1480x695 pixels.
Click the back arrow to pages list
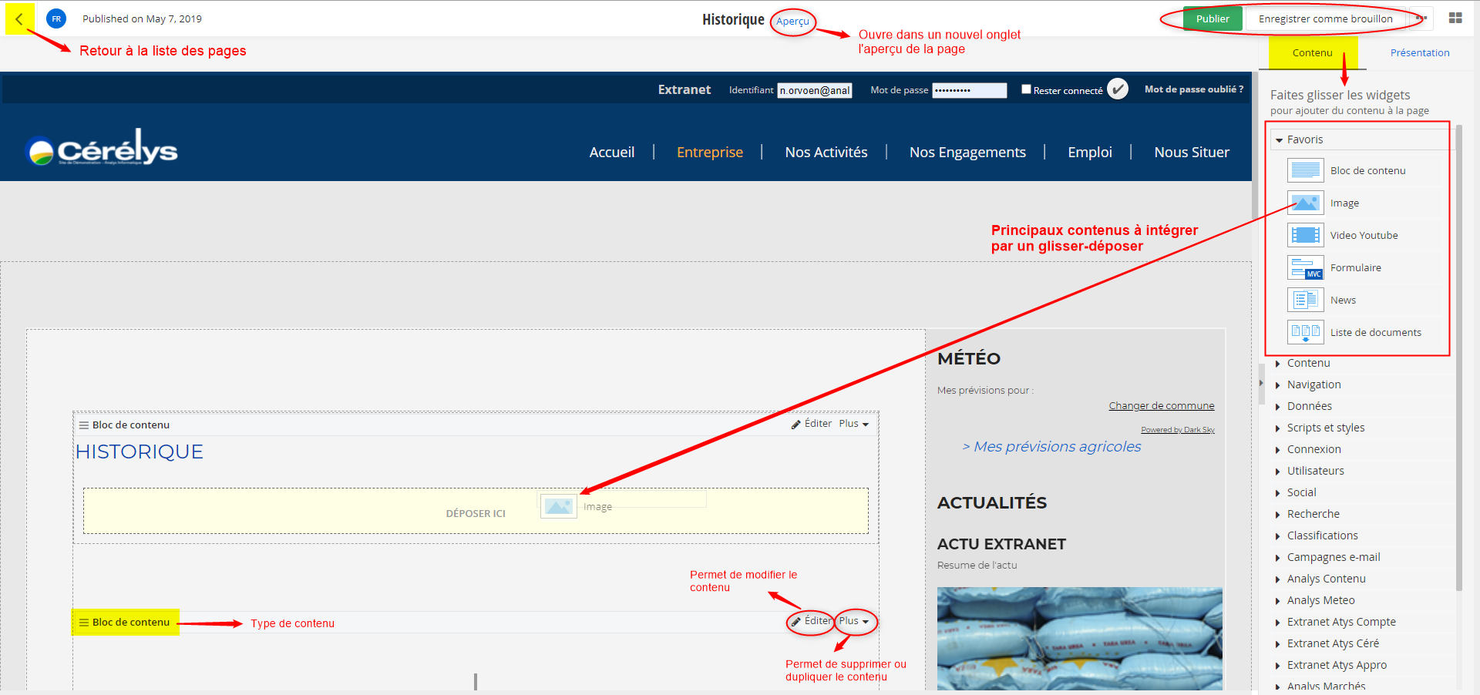19,19
